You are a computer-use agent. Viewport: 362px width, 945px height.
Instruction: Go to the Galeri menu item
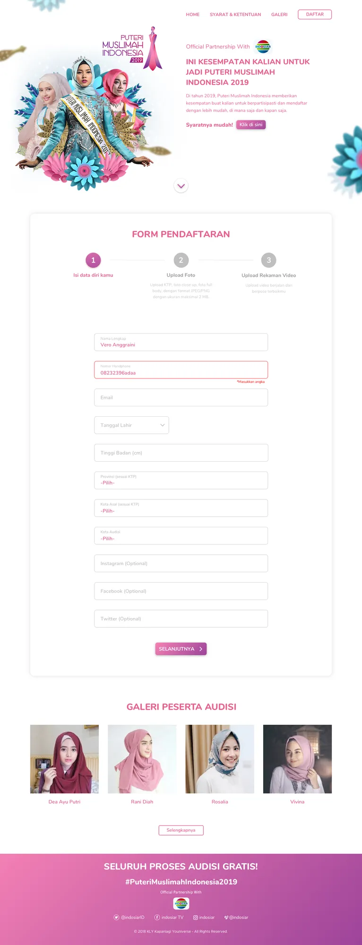pyautogui.click(x=279, y=15)
